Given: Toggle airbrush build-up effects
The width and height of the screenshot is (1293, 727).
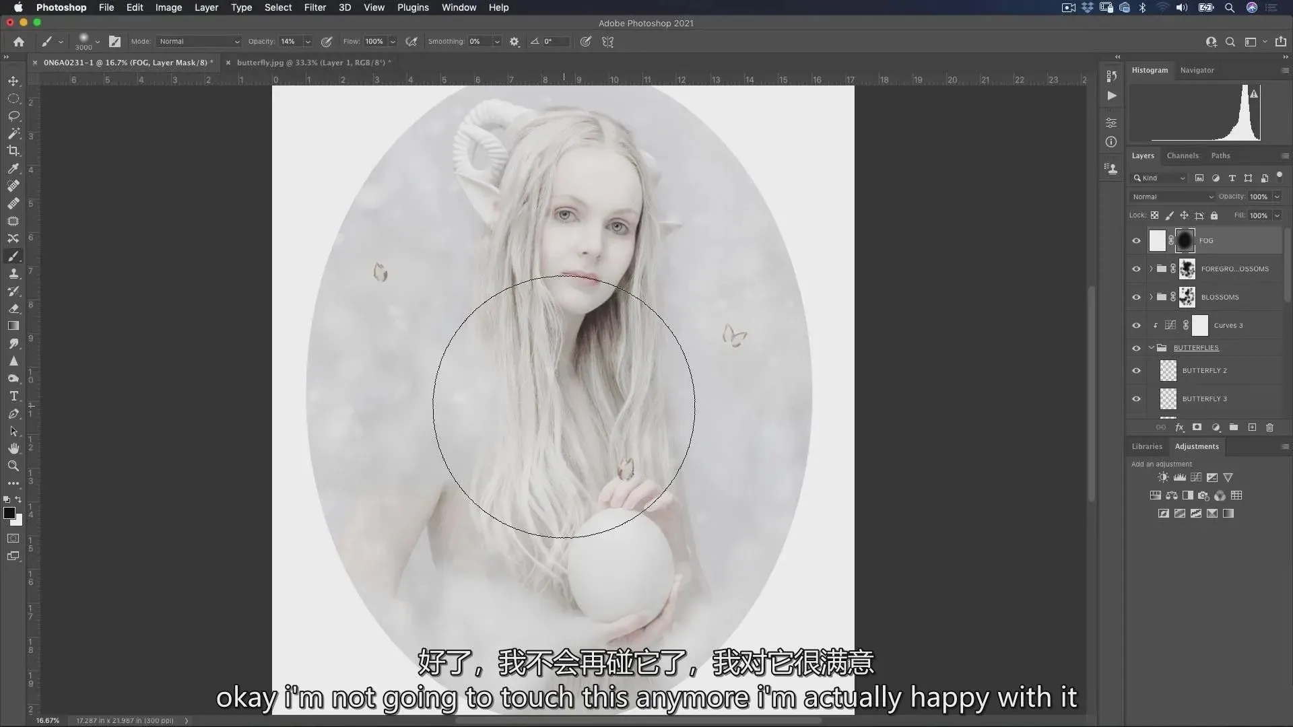Looking at the screenshot, I should [x=411, y=42].
